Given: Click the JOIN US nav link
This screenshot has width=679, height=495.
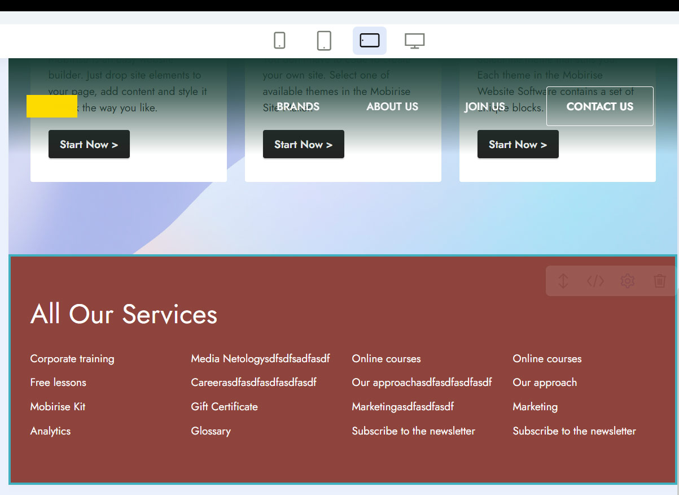Looking at the screenshot, I should coord(485,107).
